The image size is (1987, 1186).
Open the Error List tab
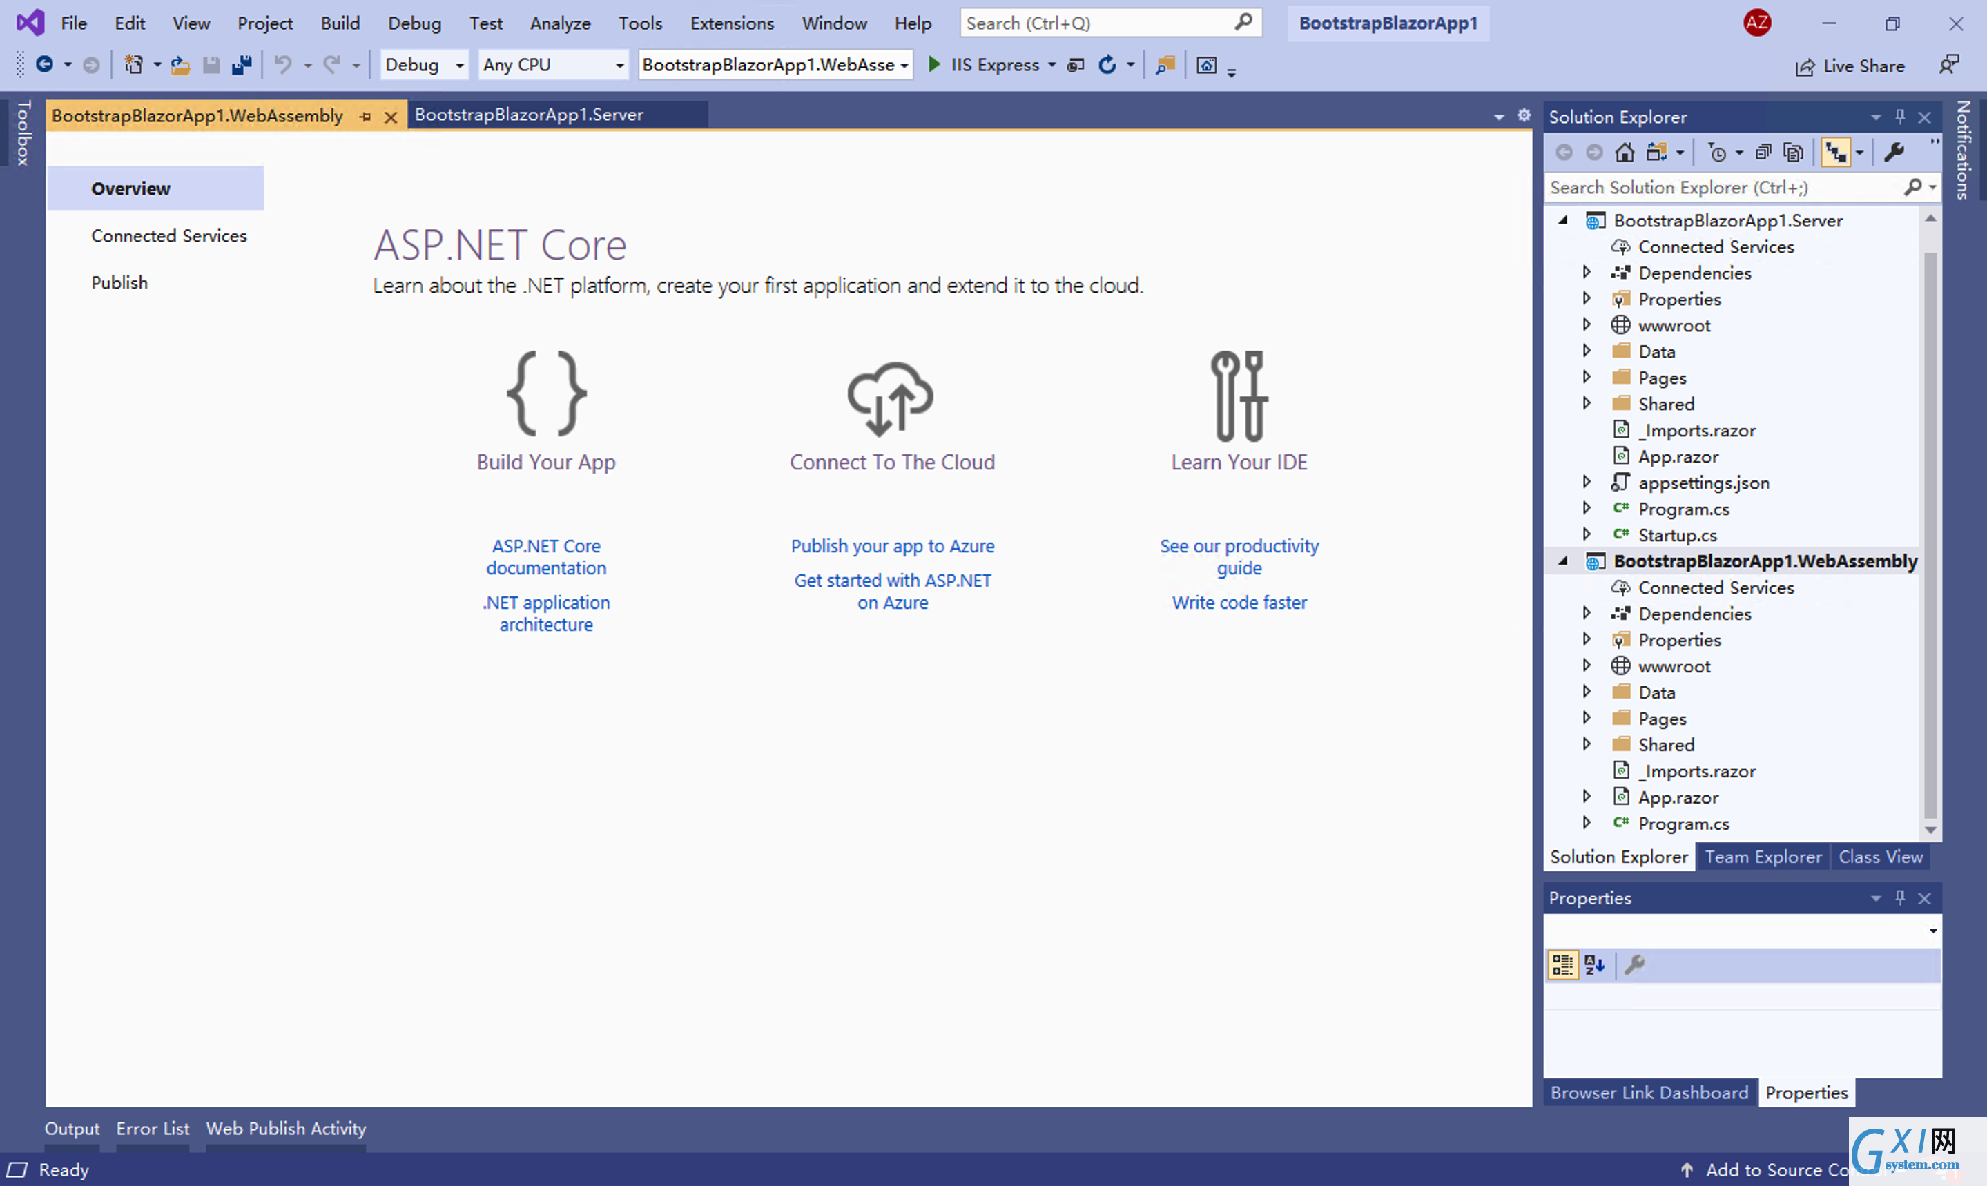click(153, 1129)
